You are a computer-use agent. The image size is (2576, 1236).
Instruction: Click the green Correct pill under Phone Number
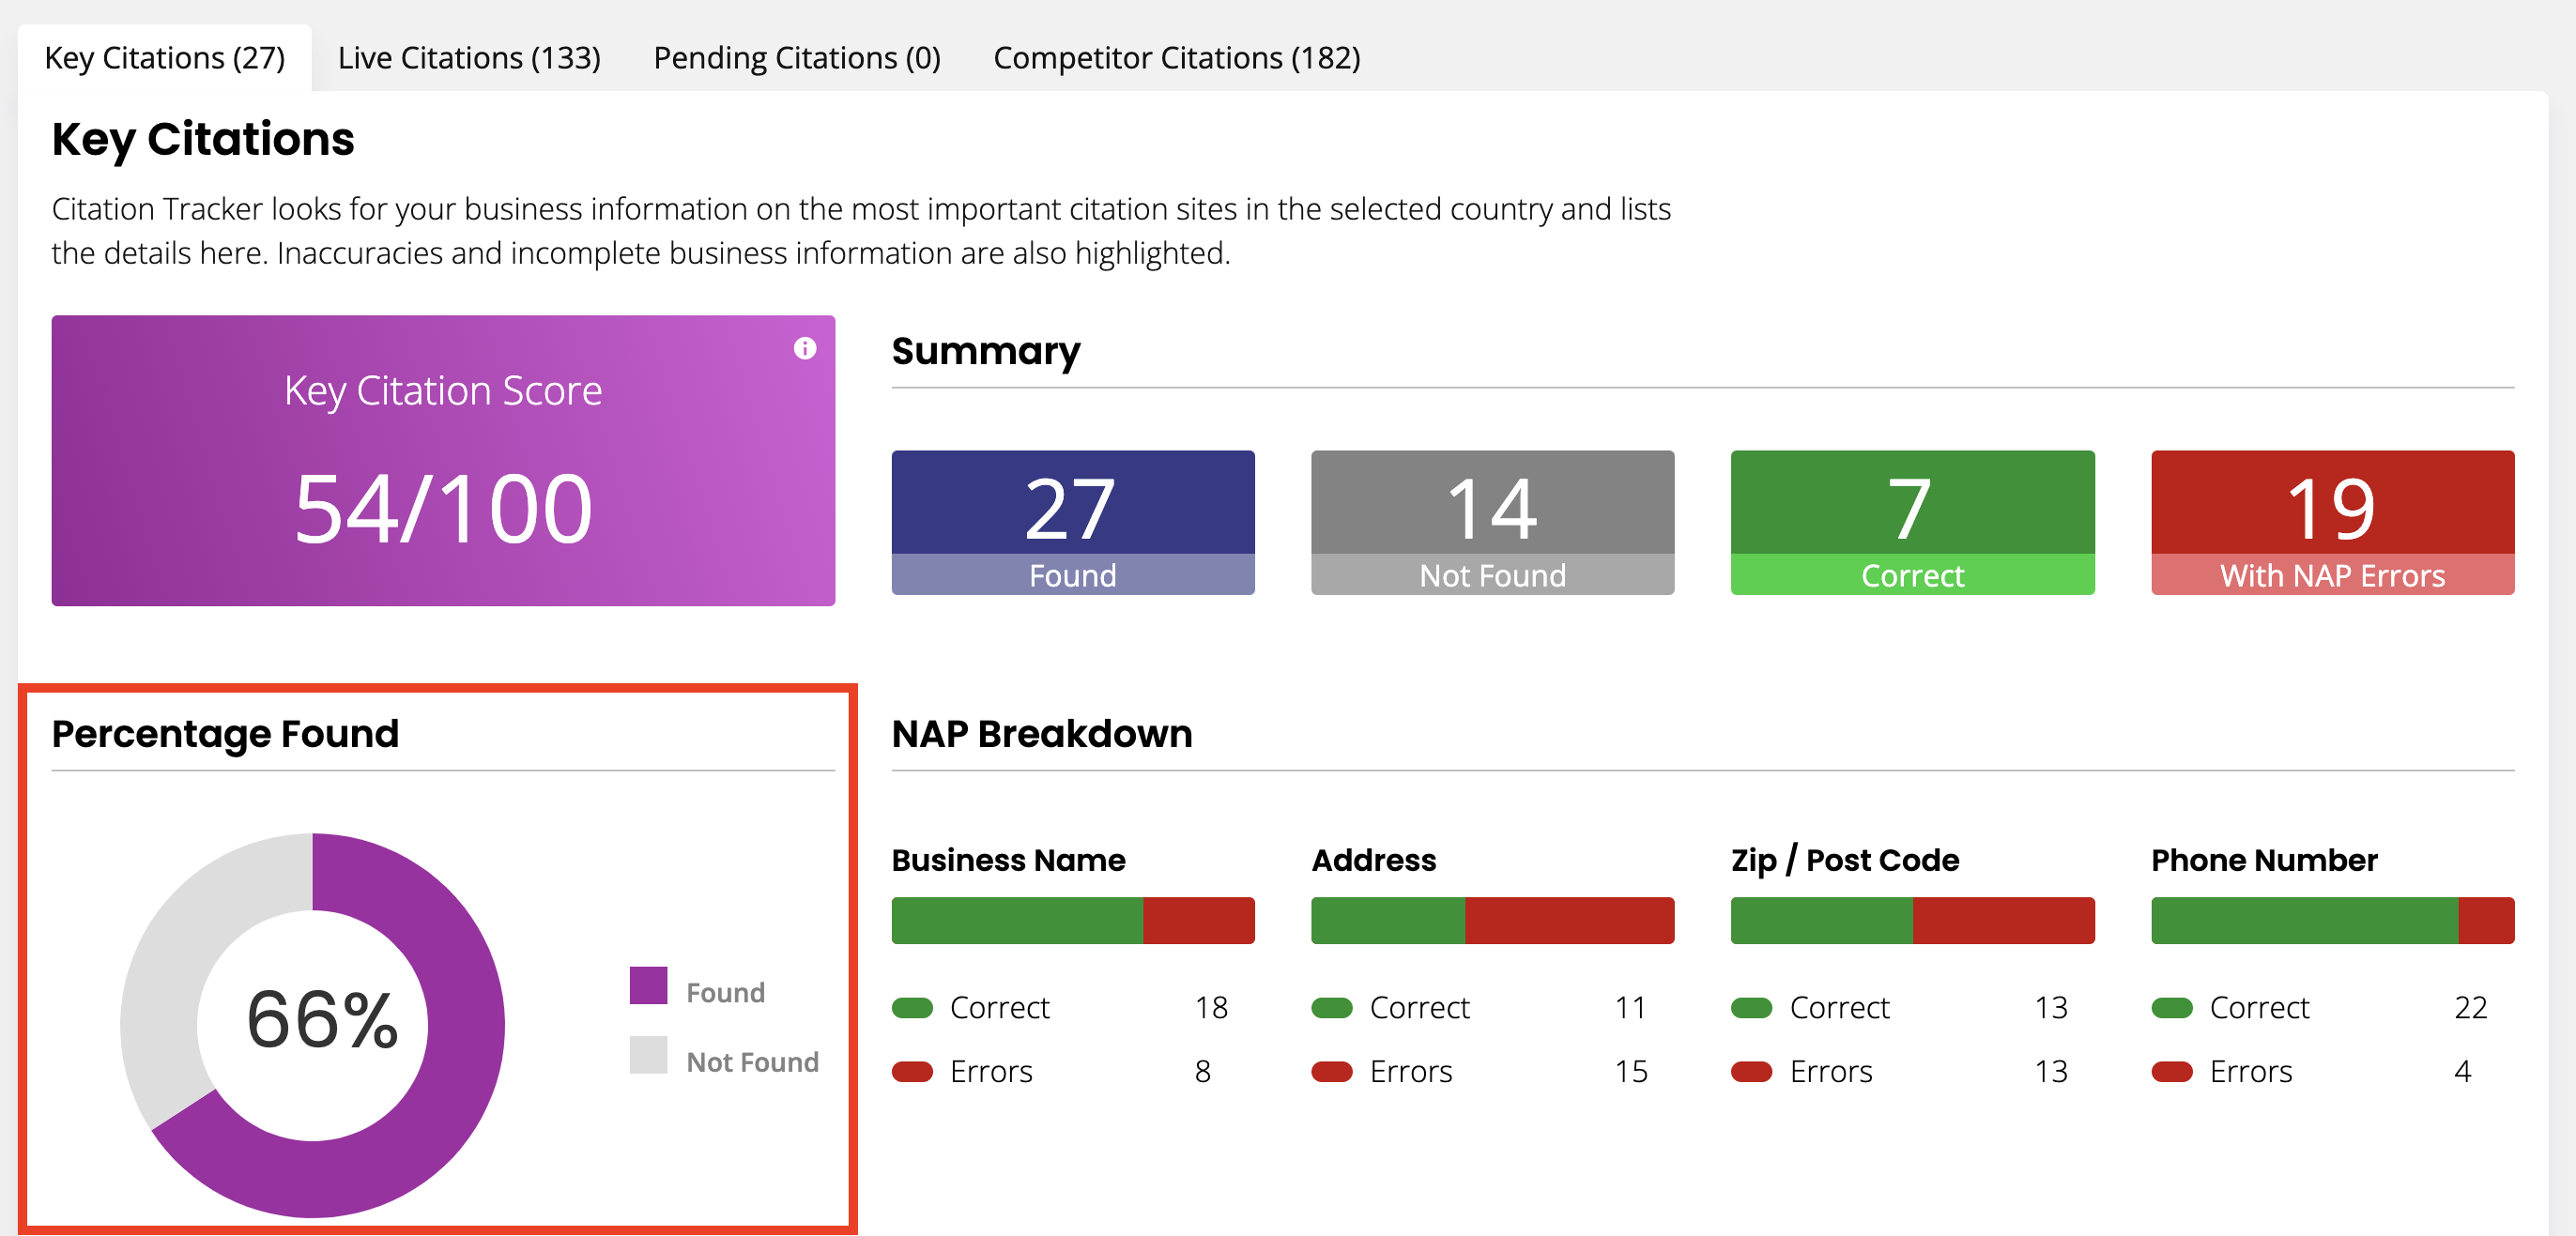coord(2172,1007)
